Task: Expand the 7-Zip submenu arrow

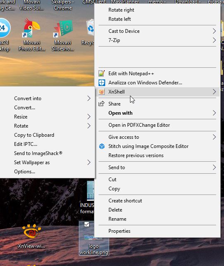Action: point(214,40)
